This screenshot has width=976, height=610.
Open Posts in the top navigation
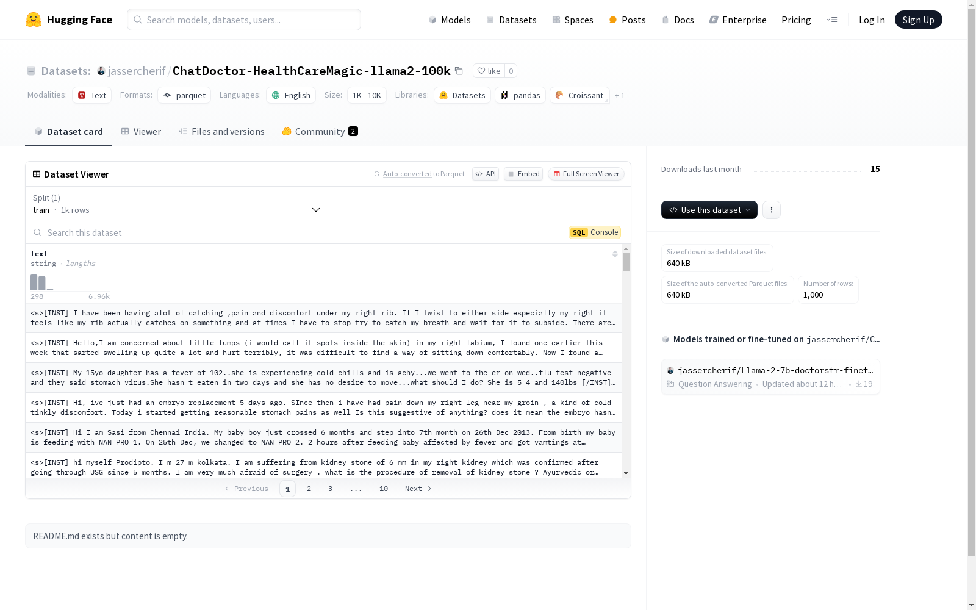coord(627,20)
